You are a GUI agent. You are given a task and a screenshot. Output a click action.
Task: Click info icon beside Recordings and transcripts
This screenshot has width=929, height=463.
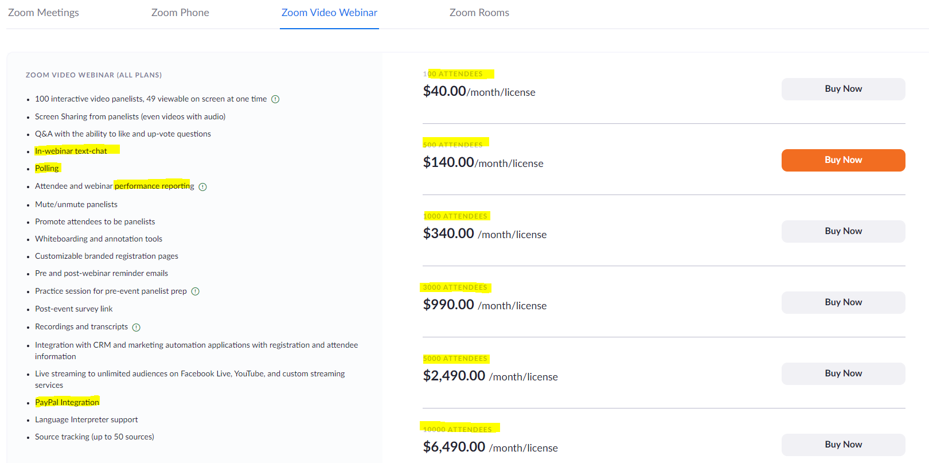pyautogui.click(x=136, y=328)
